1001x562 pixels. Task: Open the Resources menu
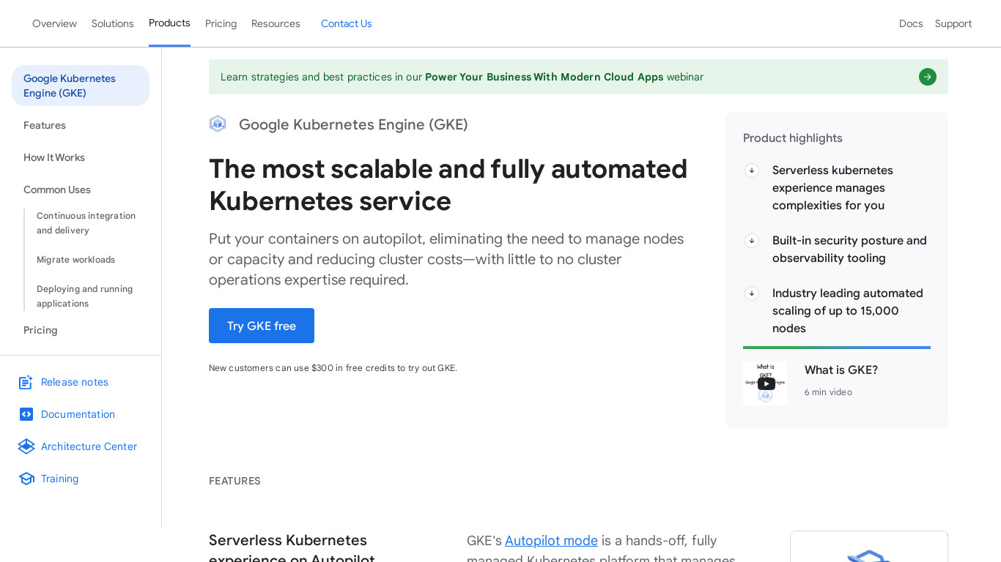(276, 23)
